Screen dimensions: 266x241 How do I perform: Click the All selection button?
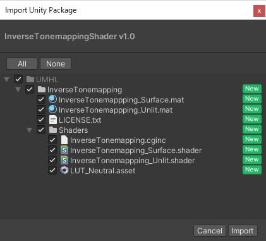tap(22, 64)
